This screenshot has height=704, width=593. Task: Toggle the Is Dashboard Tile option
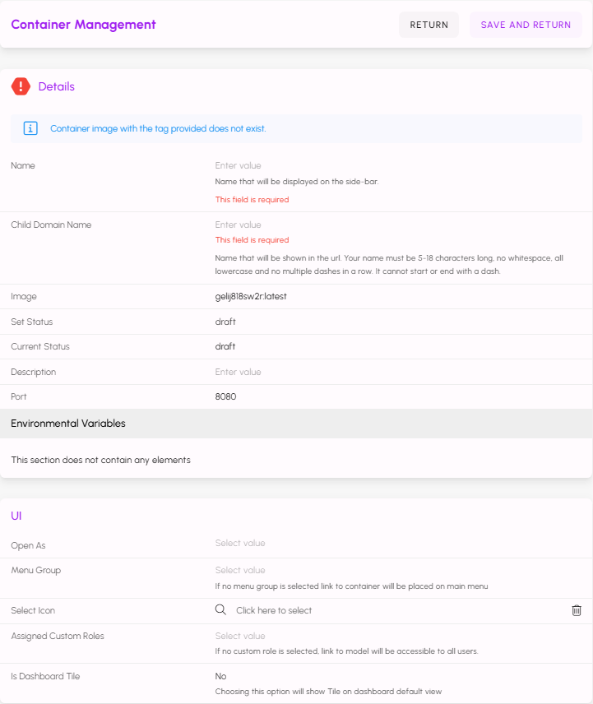221,676
